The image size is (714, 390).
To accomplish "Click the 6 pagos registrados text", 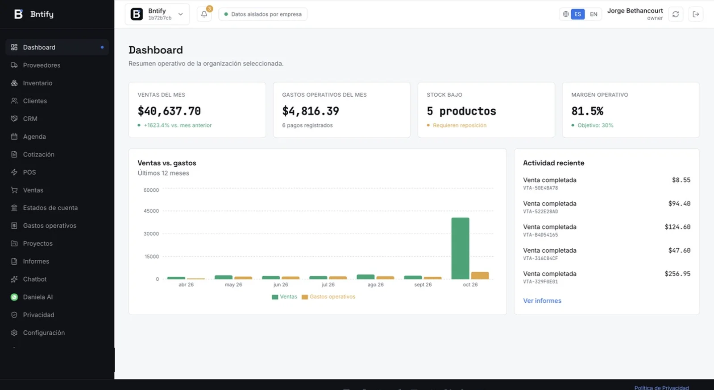I will point(307,125).
